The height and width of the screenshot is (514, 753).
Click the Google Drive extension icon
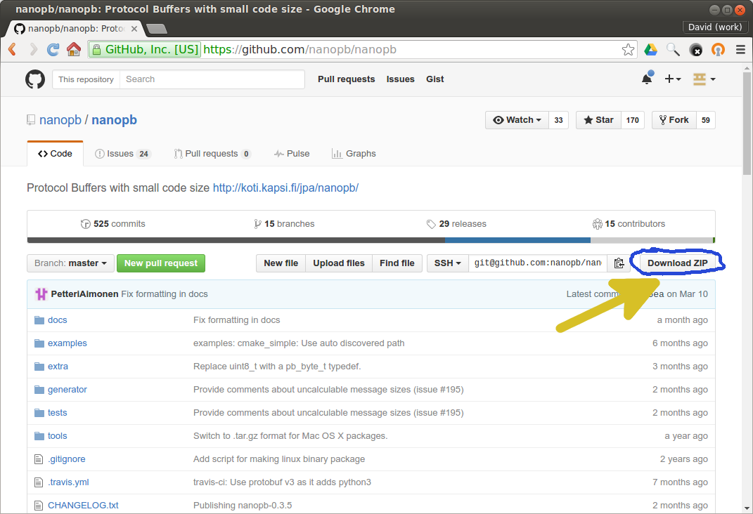click(651, 49)
